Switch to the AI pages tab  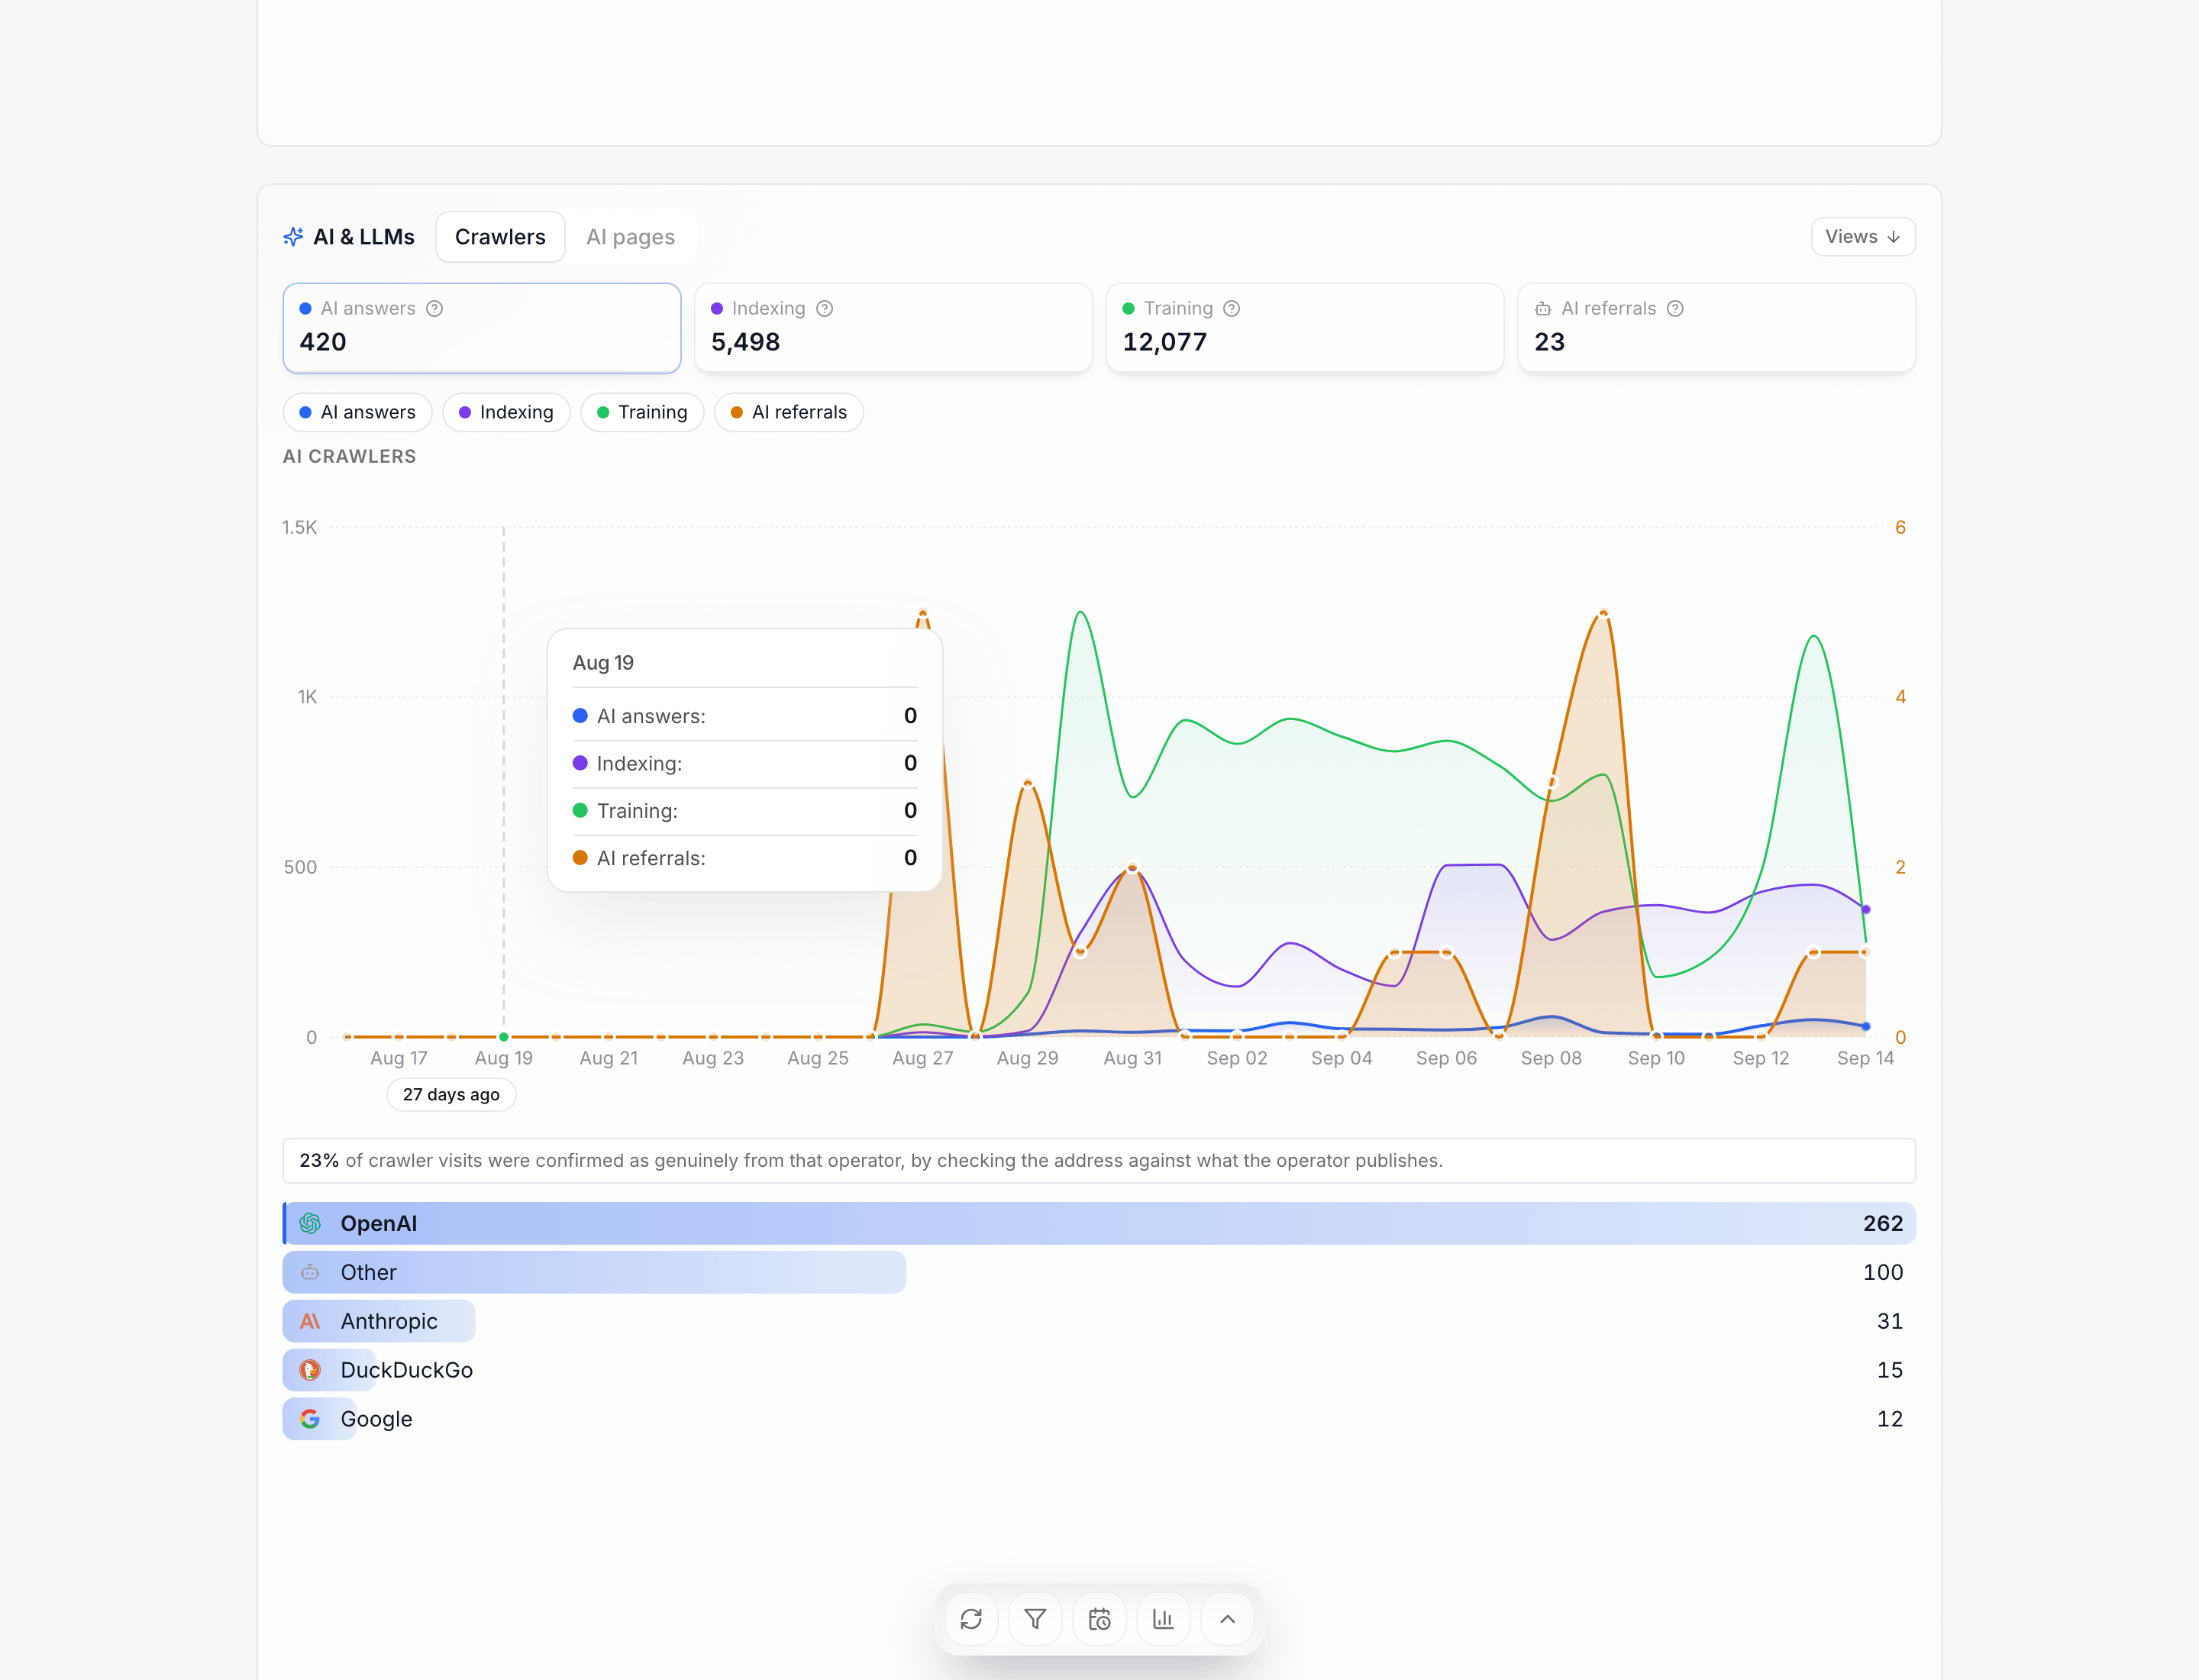tap(630, 237)
